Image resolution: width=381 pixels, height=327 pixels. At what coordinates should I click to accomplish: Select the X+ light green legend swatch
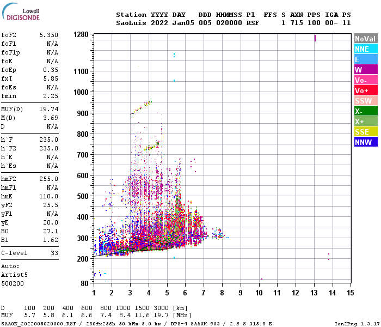click(x=366, y=122)
